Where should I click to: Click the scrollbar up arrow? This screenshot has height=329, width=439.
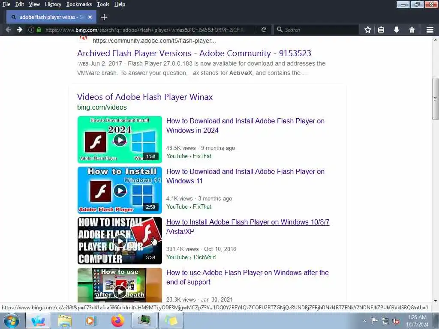436,40
